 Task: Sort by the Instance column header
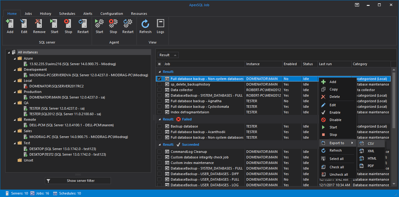(263, 64)
